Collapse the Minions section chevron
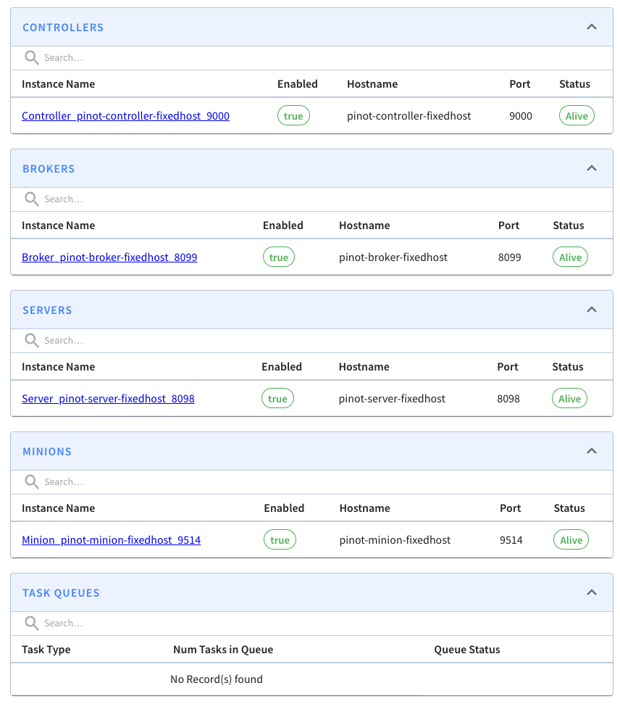 click(591, 451)
